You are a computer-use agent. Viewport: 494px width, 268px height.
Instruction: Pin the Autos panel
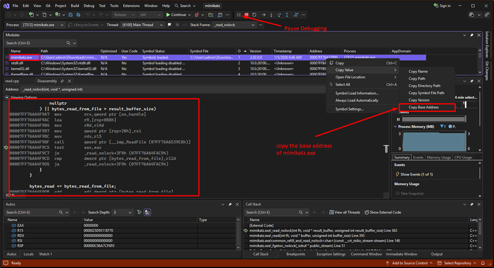click(230, 205)
